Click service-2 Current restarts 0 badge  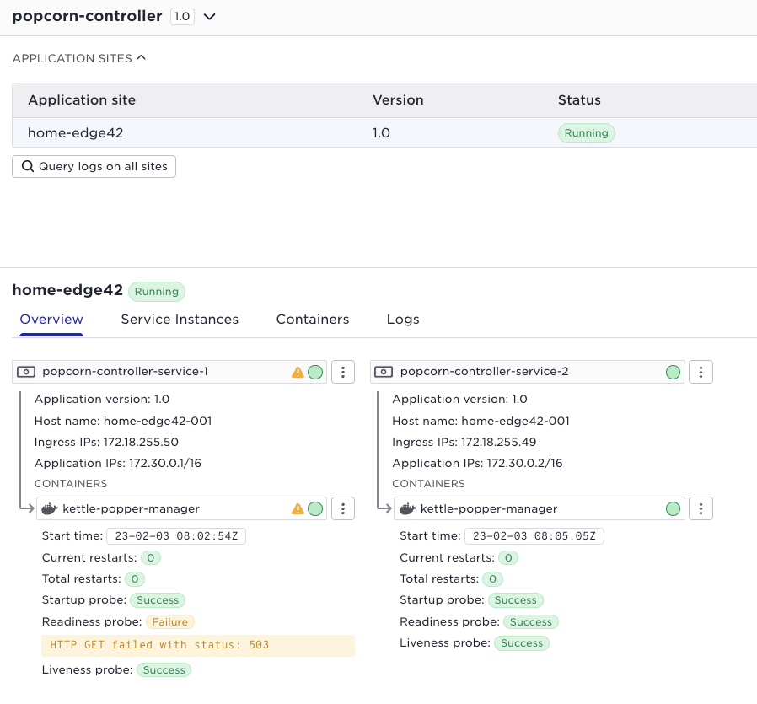[x=508, y=558]
